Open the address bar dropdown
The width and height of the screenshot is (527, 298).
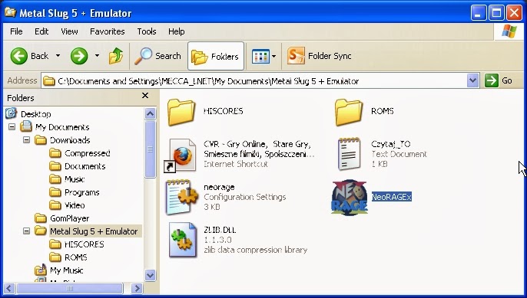(x=472, y=80)
